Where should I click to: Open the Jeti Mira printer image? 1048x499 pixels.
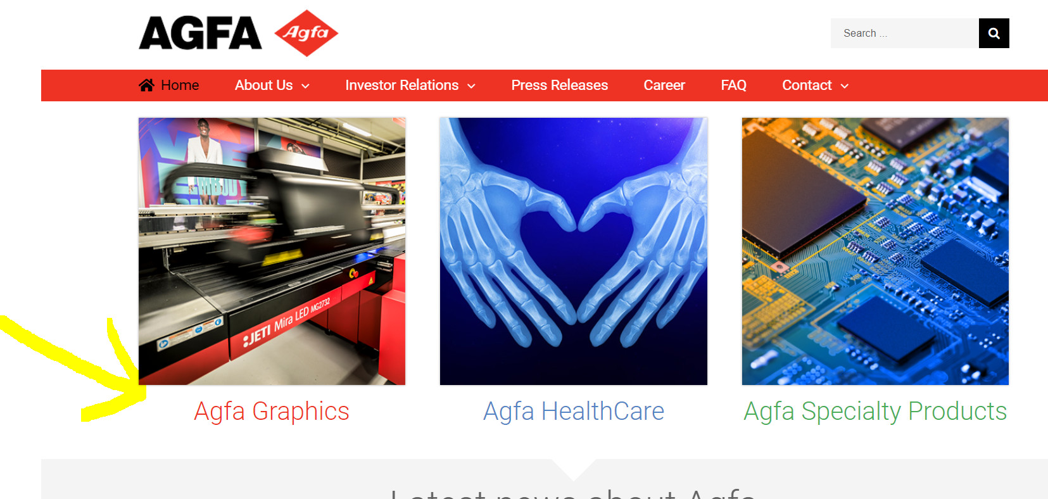coord(272,251)
